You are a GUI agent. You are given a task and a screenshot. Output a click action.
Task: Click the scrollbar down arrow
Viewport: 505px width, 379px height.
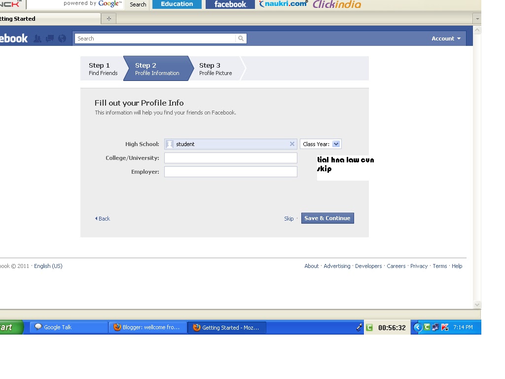(x=477, y=304)
